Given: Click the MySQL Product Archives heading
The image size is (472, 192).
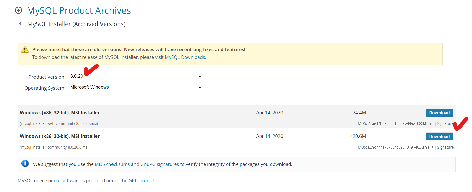Looking at the screenshot, I should pyautogui.click(x=79, y=11).
